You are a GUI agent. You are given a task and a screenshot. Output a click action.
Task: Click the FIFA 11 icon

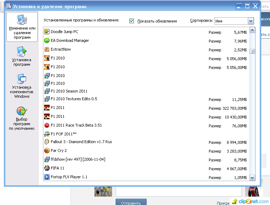(47, 168)
